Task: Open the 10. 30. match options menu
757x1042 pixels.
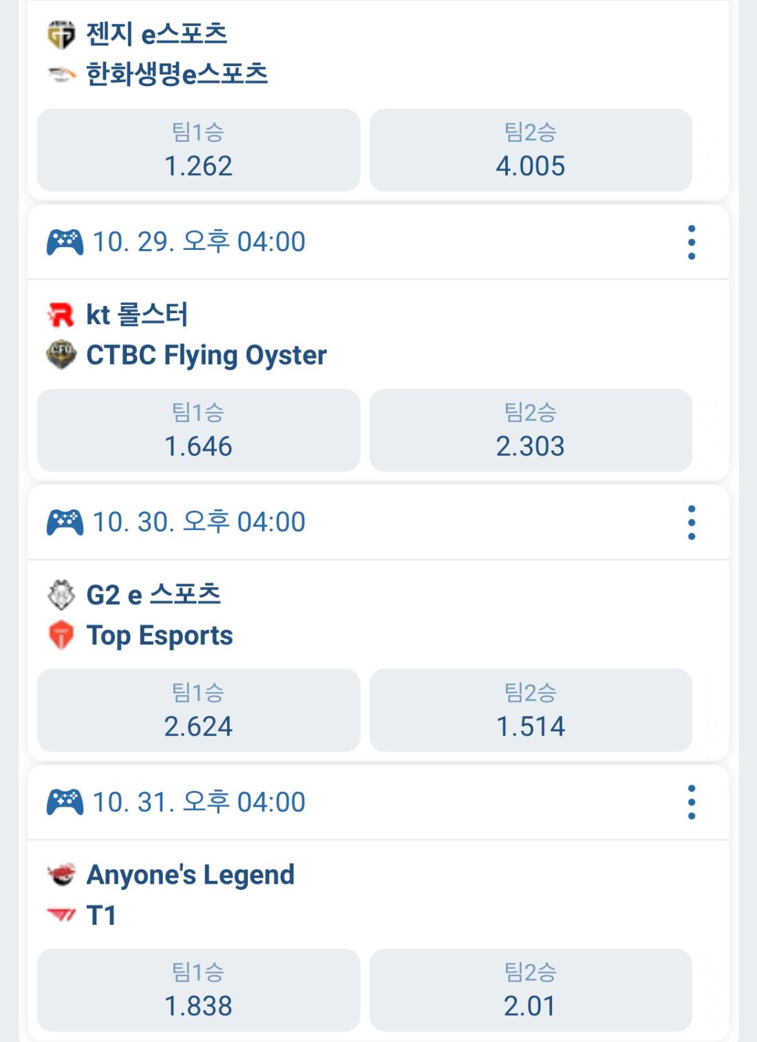Action: click(691, 522)
